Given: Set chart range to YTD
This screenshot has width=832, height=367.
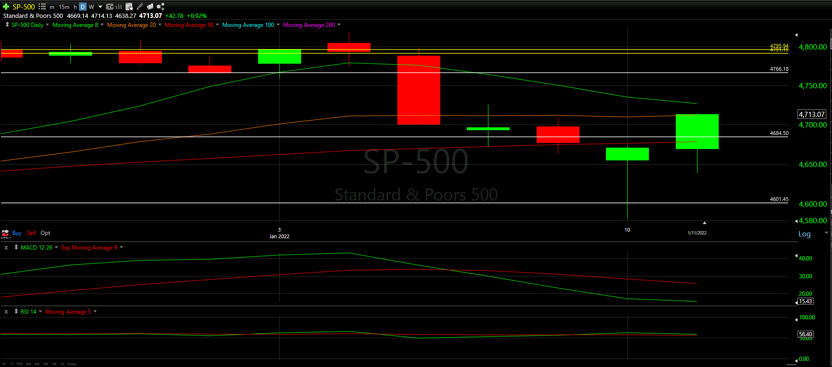Looking at the screenshot, I should pyautogui.click(x=19, y=364).
